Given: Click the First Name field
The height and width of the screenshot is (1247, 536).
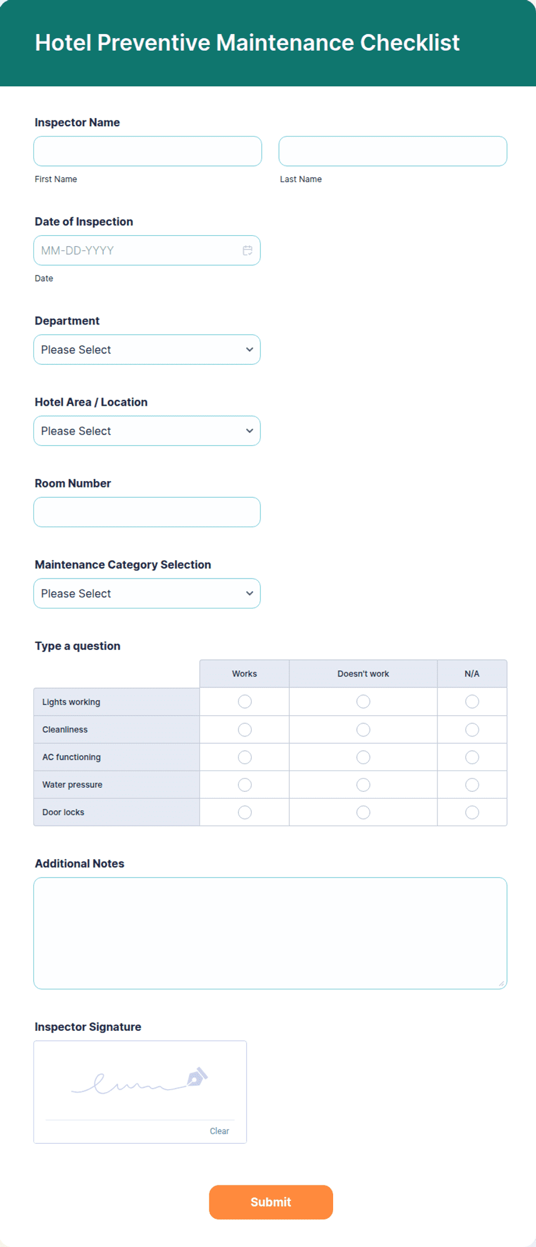Looking at the screenshot, I should [x=148, y=151].
